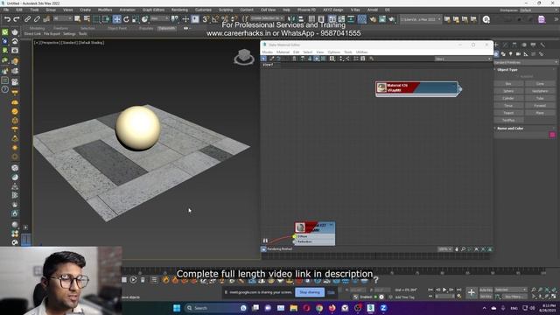Click the Delete Selected trash icon in Slate editor
The height and width of the screenshot is (315, 560).
[294, 59]
